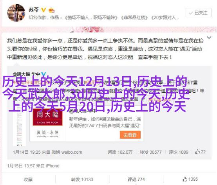Click the orange 去看看 button

click(x=130, y=135)
